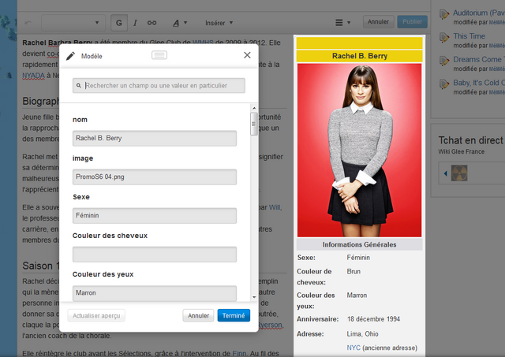Click the Rachel B. Berry infobox title
Screen dimensions: 505x357
360,56
